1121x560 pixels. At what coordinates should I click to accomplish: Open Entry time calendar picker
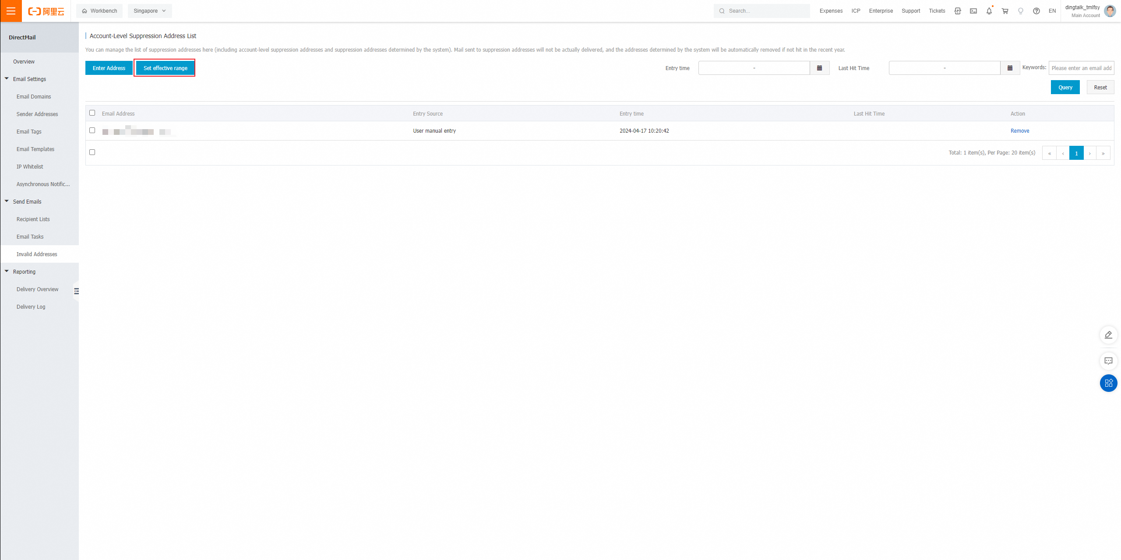pos(819,68)
